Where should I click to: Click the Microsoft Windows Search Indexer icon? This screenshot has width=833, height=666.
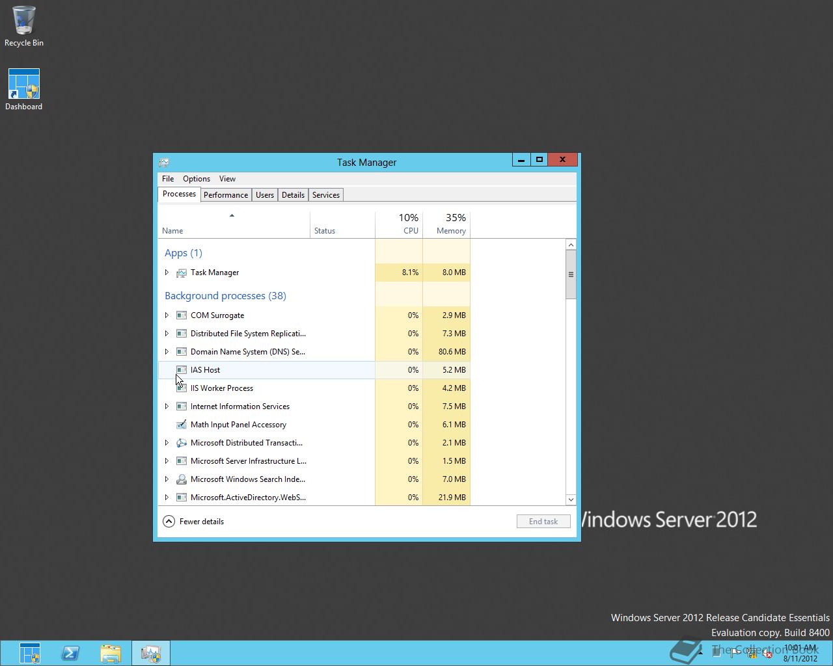coord(182,479)
